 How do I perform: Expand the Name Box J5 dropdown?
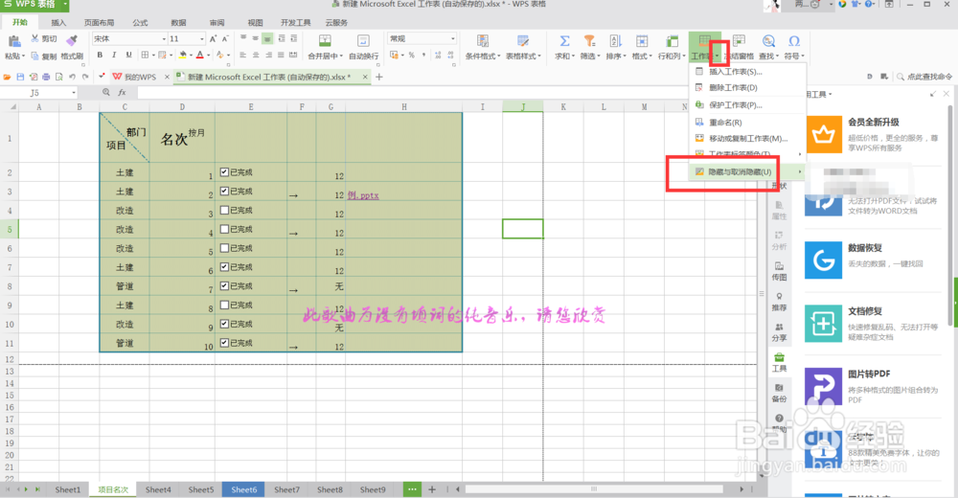coord(74,93)
